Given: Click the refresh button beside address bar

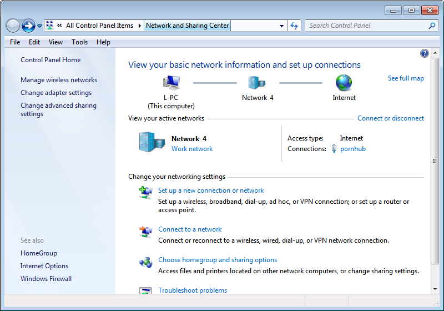Looking at the screenshot, I should click(x=294, y=26).
